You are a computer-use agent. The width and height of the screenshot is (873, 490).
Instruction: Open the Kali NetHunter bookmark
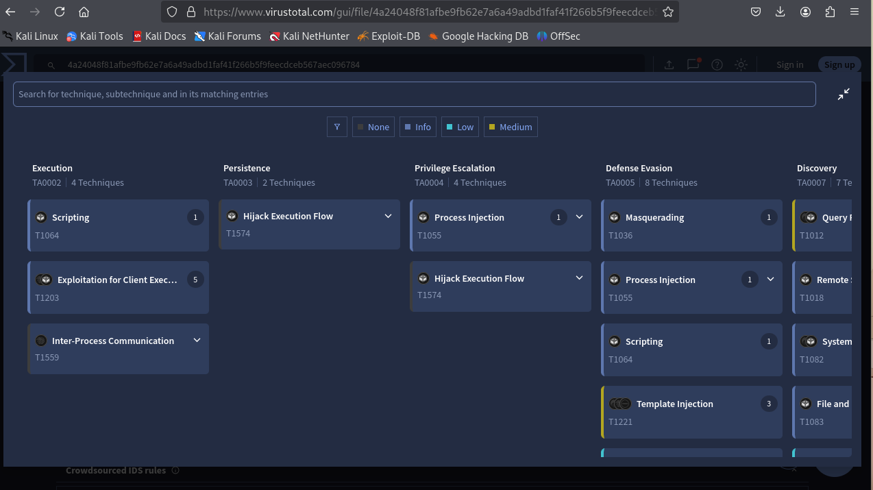click(309, 36)
